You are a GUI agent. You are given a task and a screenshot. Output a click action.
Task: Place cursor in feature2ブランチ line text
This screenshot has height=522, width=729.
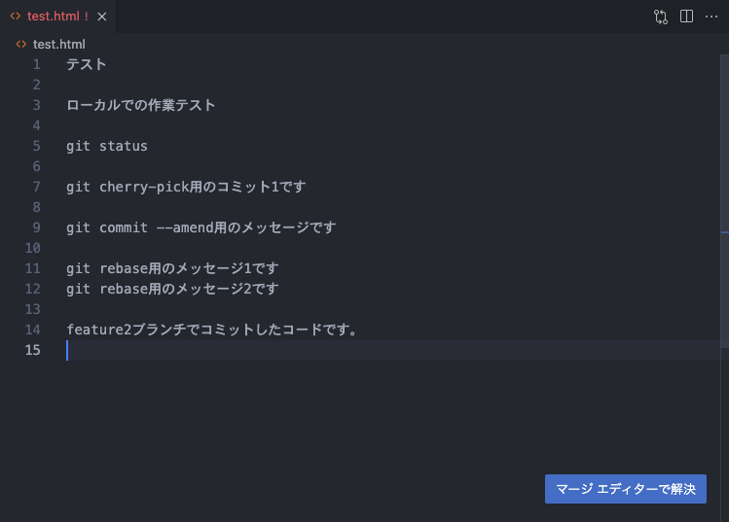(x=212, y=330)
